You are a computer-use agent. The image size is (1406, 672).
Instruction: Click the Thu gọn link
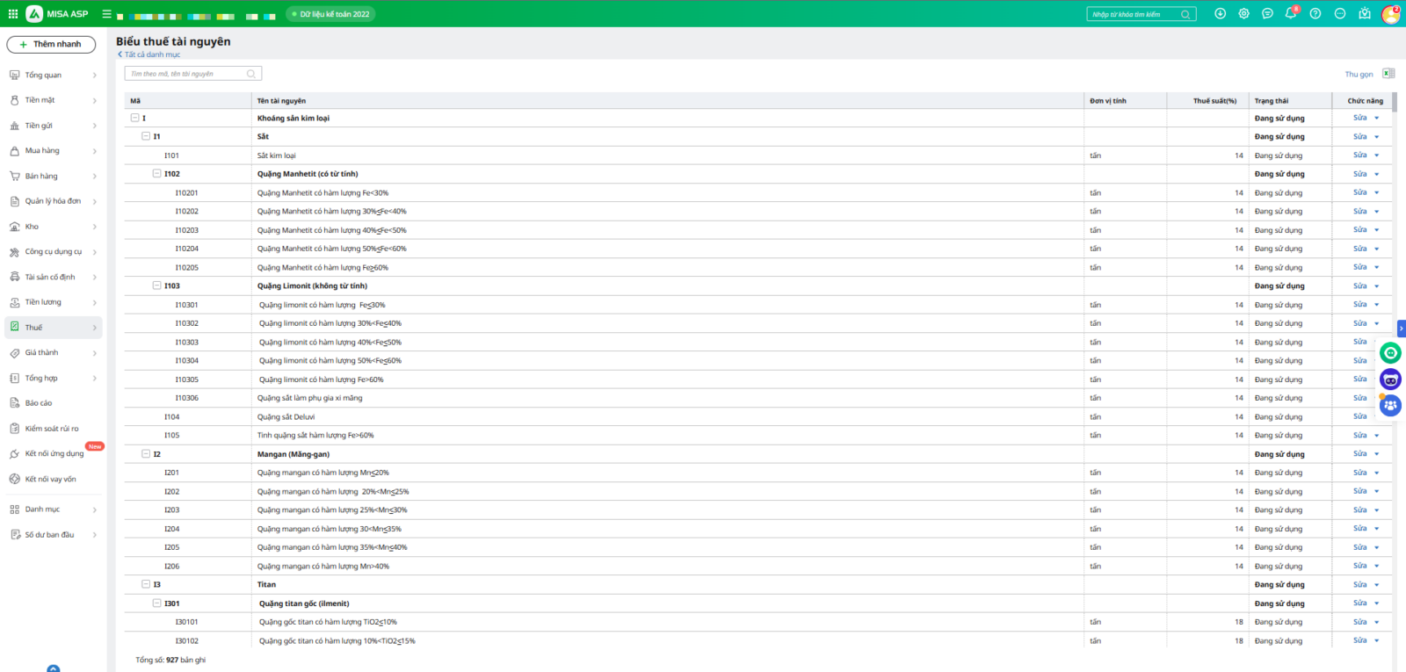(1358, 75)
